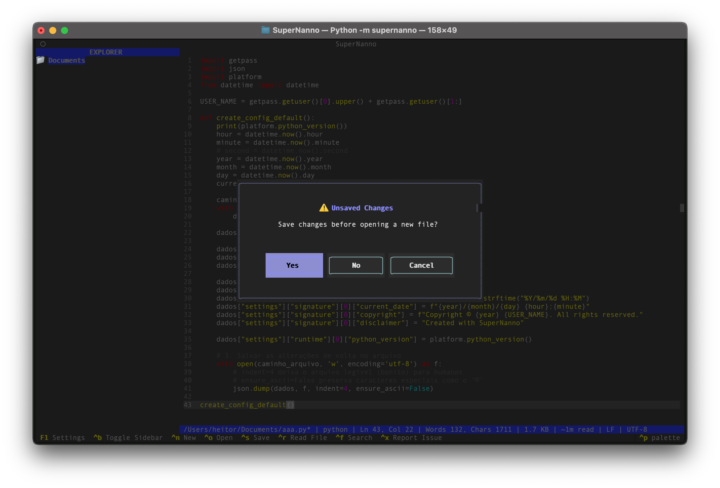
Task: Click line 38 with open(caminho_arquivo) statement
Action: tap(329, 364)
